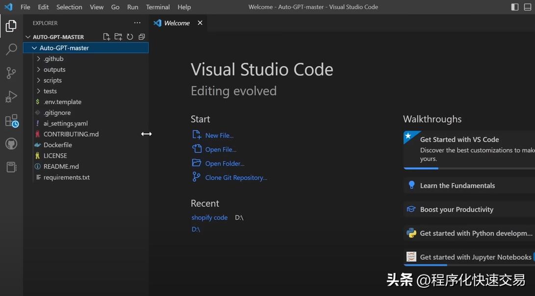Open the Extensions view
This screenshot has width=535, height=296.
11,121
